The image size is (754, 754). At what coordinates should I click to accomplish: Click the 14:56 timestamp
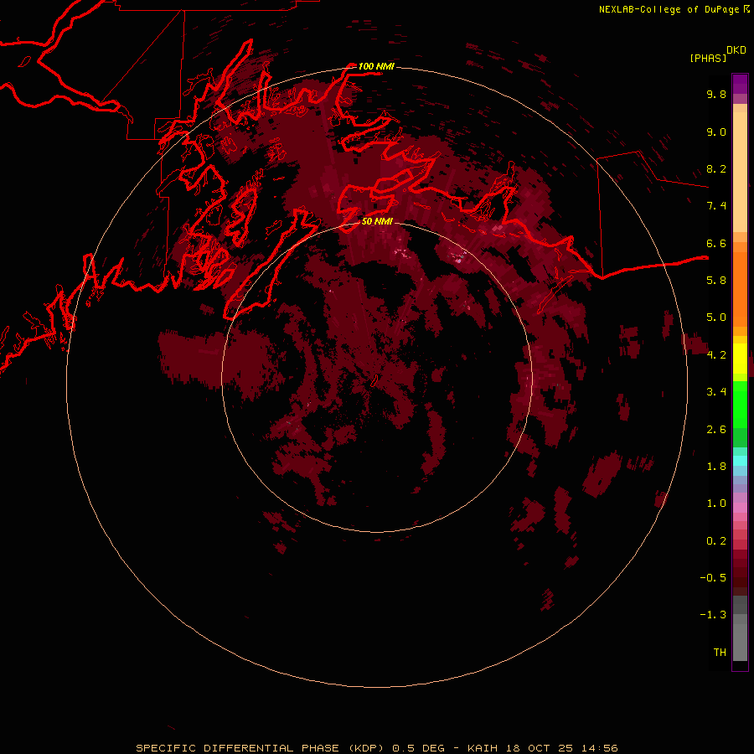600,748
